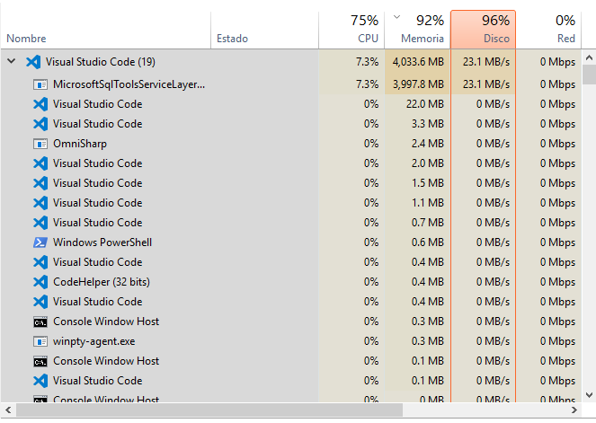This screenshot has width=596, height=423.
Task: Click the horizontal scrollbar right arrow
Action: 574,410
